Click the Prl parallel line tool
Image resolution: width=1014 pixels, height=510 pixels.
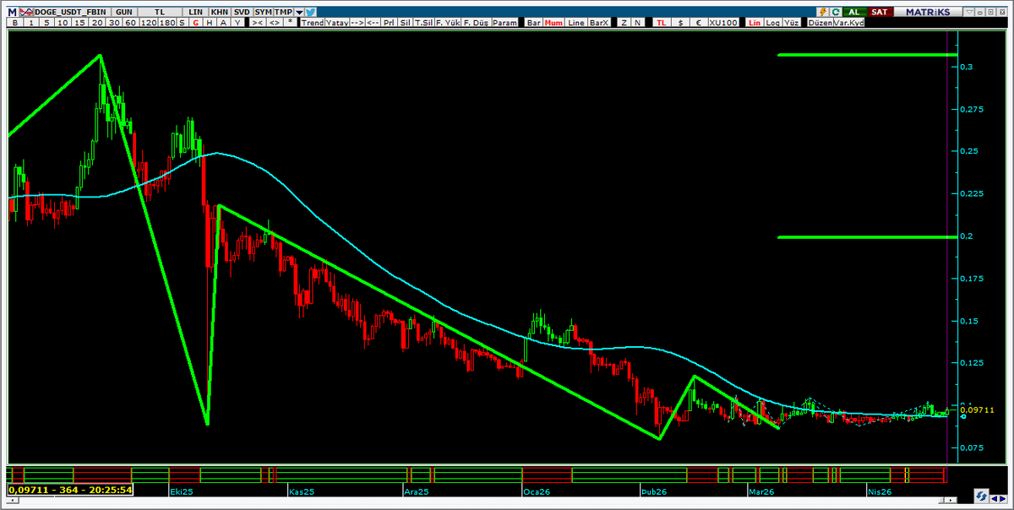pos(390,23)
